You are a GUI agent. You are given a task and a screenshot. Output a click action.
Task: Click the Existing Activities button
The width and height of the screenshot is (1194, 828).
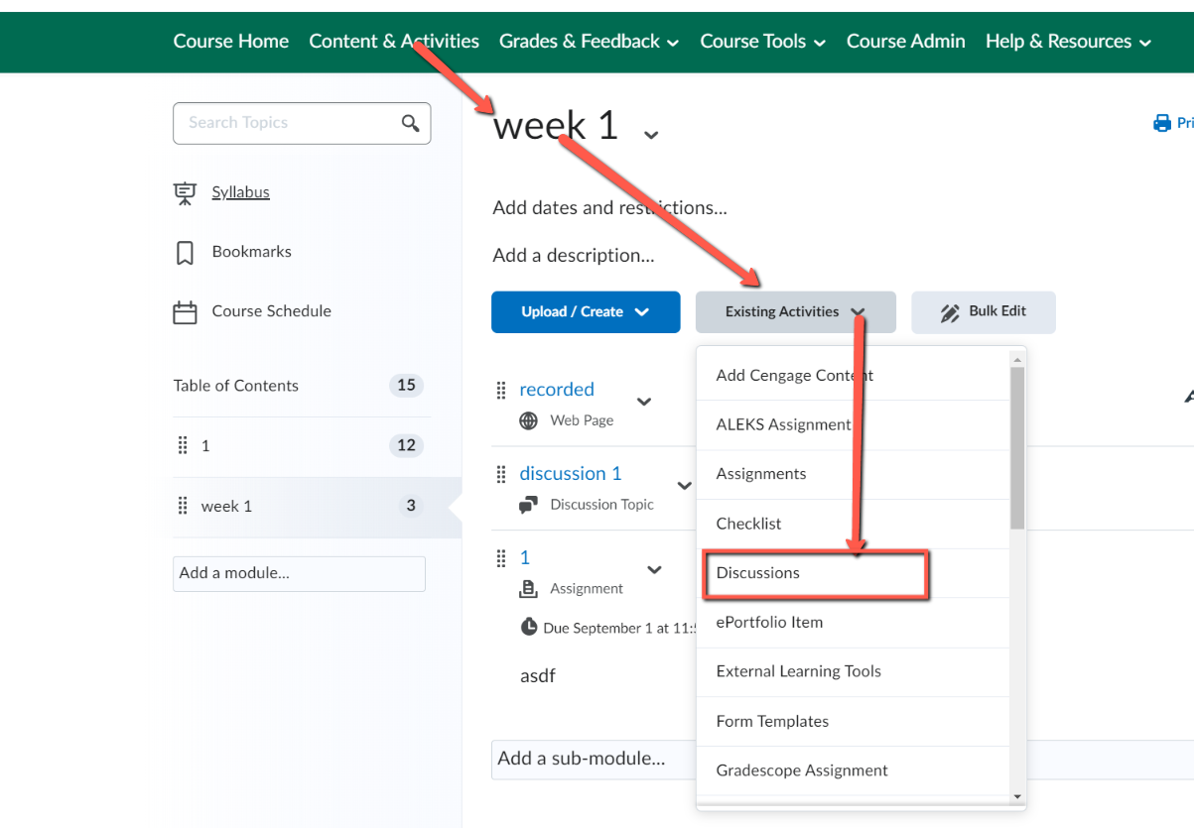pos(795,311)
